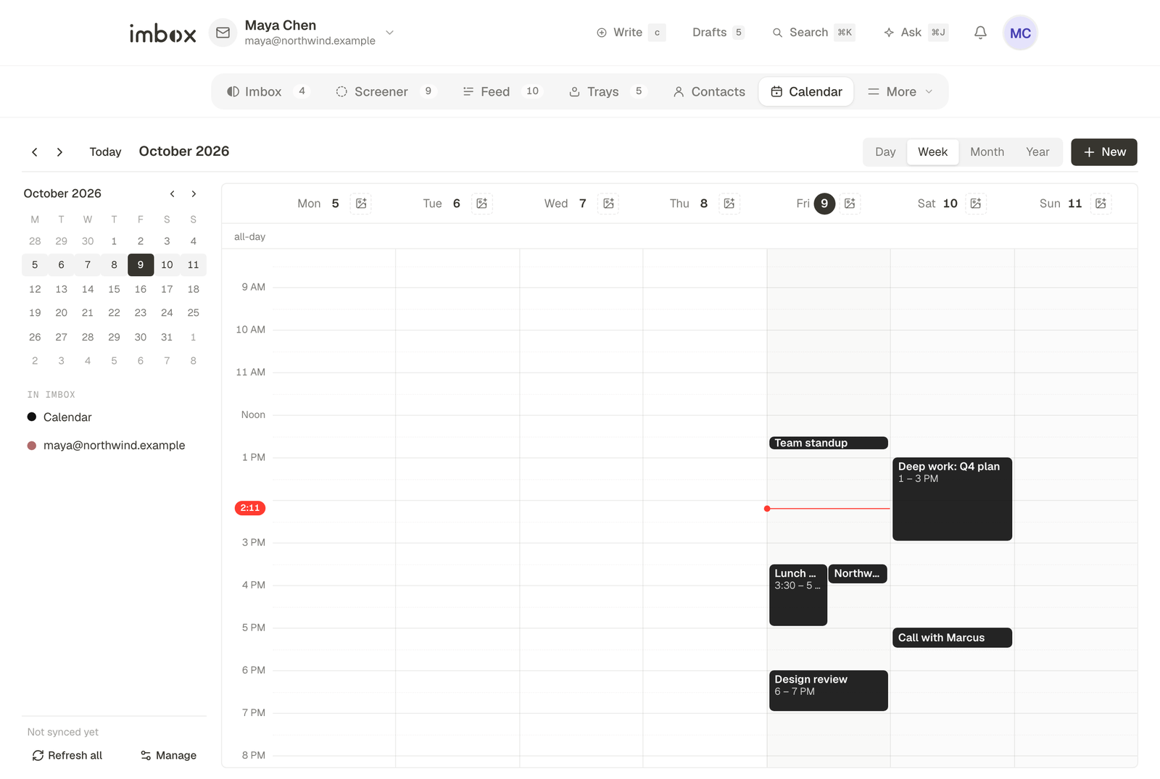1160x779 pixels.
Task: Open the Call with Marcus event
Action: pyautogui.click(x=952, y=638)
